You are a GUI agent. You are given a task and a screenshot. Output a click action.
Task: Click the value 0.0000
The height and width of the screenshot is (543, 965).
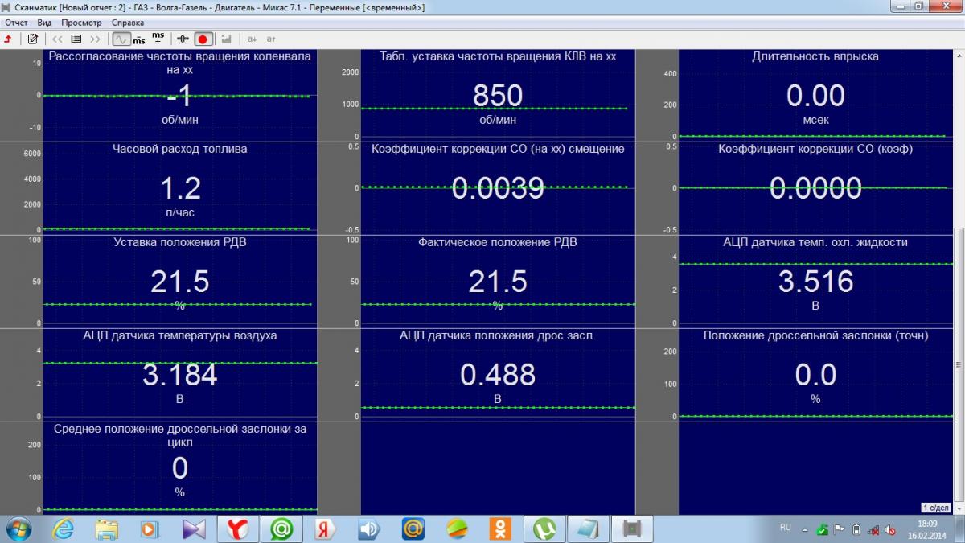[x=815, y=188]
